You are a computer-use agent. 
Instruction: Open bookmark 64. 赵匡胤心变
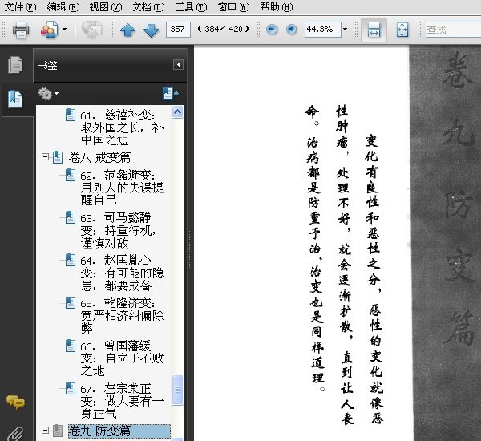coord(122,273)
